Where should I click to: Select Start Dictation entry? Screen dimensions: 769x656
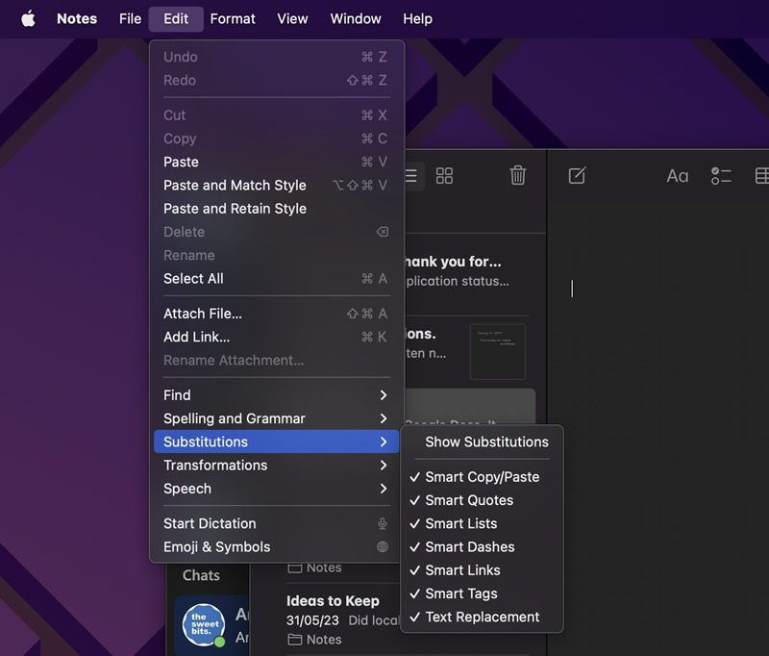(210, 523)
